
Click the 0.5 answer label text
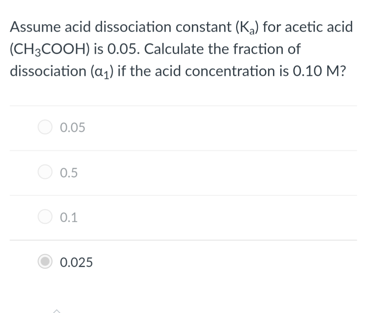coord(69,173)
